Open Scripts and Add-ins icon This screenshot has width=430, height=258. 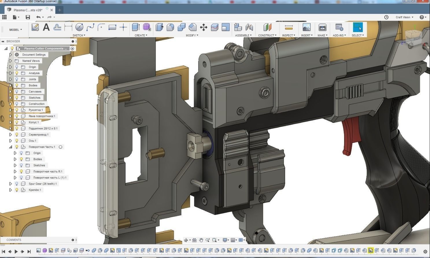tap(339, 27)
